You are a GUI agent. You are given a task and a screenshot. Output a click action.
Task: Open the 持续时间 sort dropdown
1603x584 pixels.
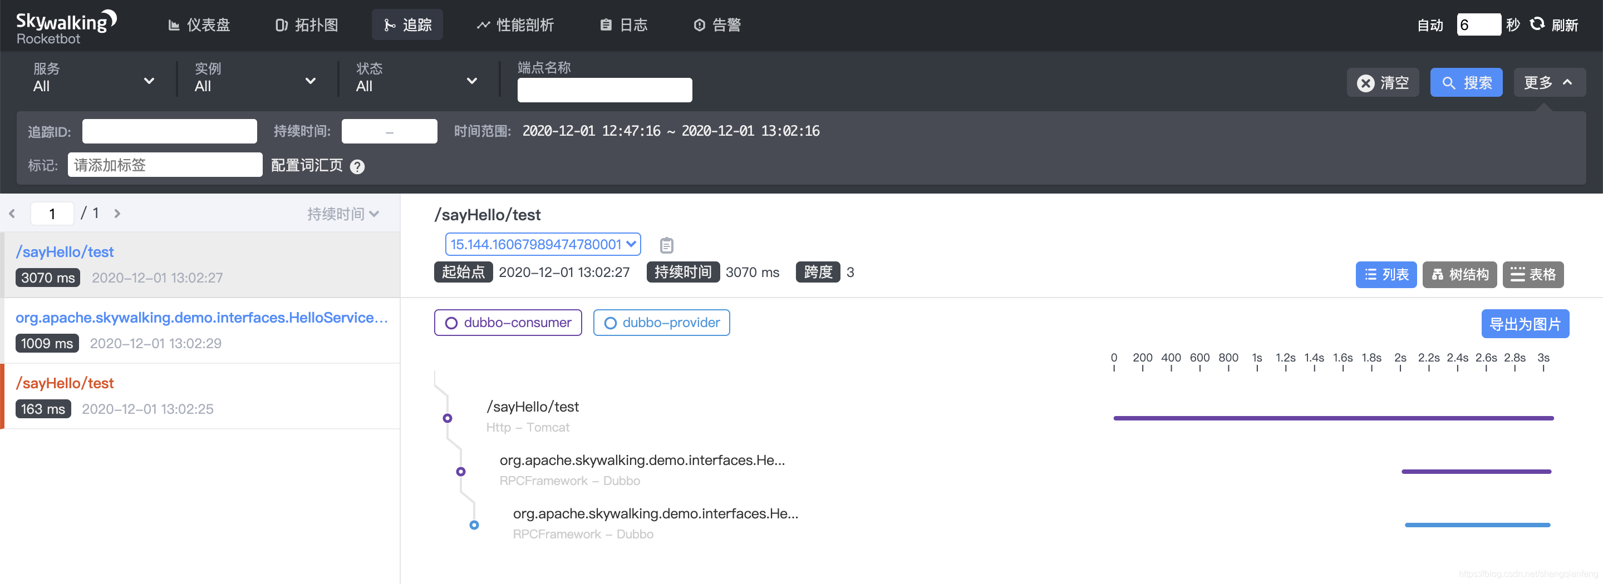343,214
